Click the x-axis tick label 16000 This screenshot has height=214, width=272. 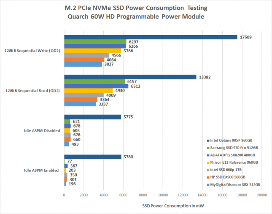(x=222, y=195)
